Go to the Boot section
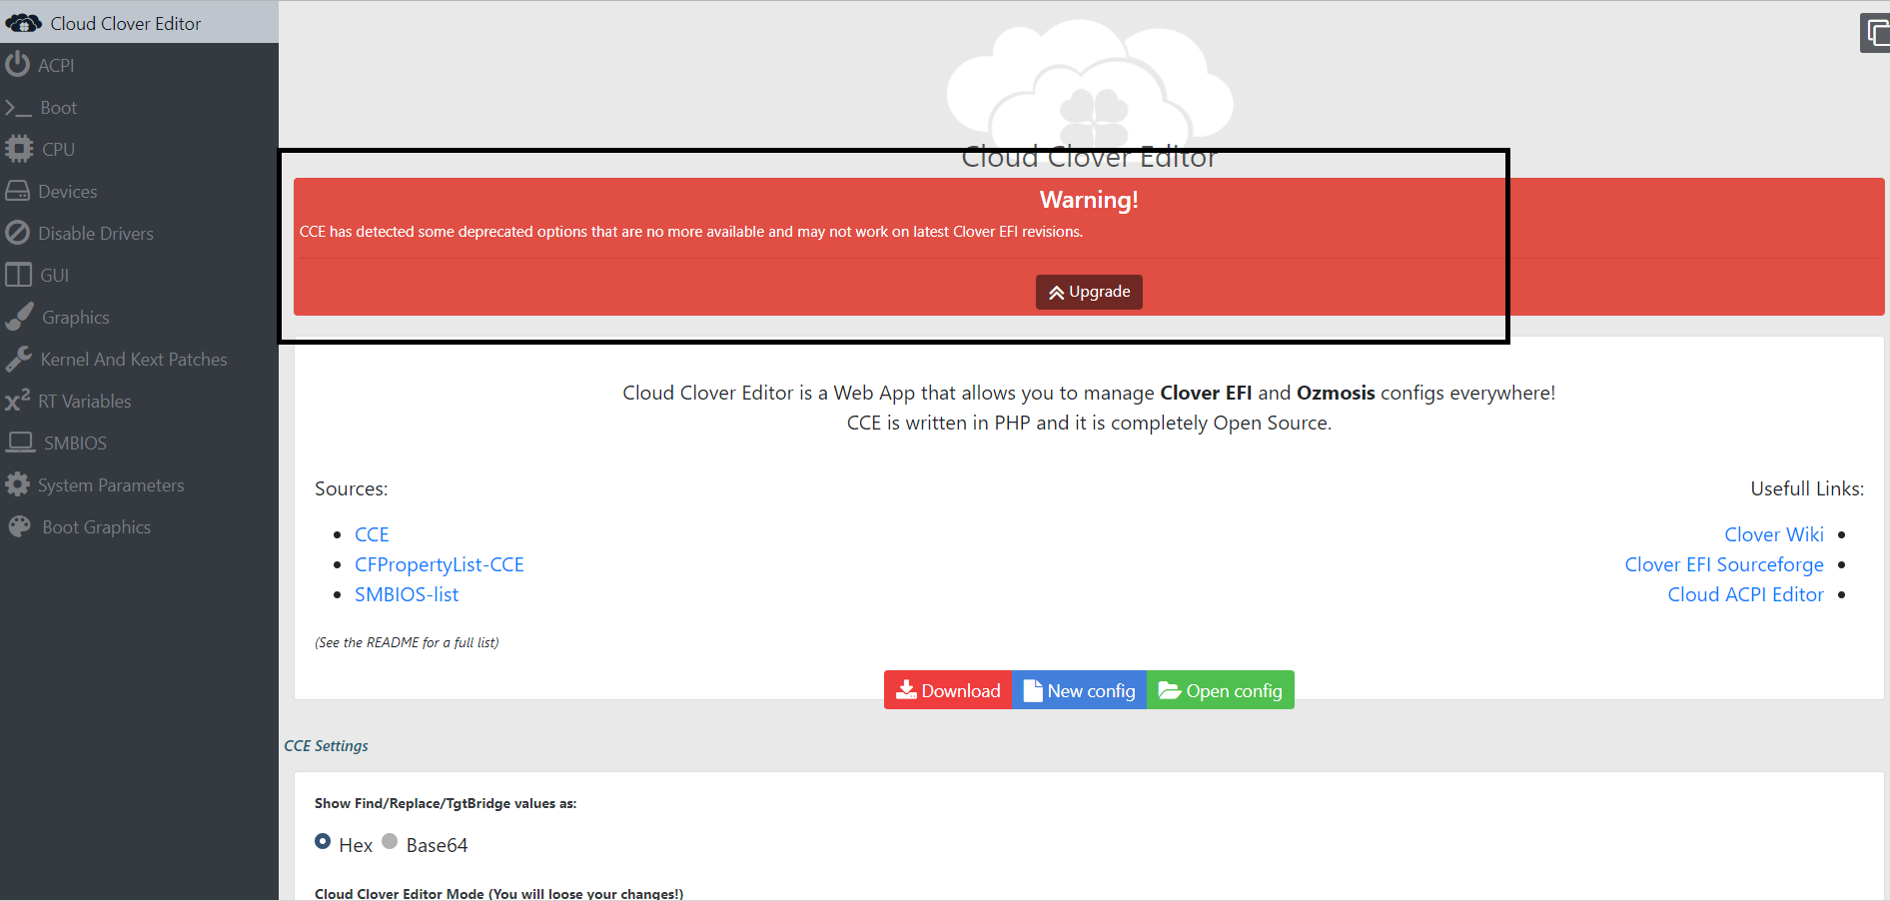The height and width of the screenshot is (901, 1890). (139, 107)
